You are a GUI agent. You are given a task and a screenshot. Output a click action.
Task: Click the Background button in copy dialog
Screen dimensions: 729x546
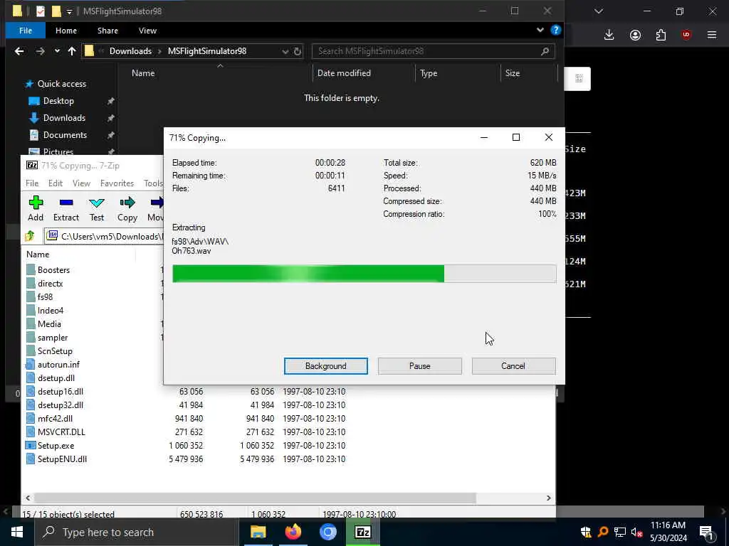pyautogui.click(x=325, y=366)
